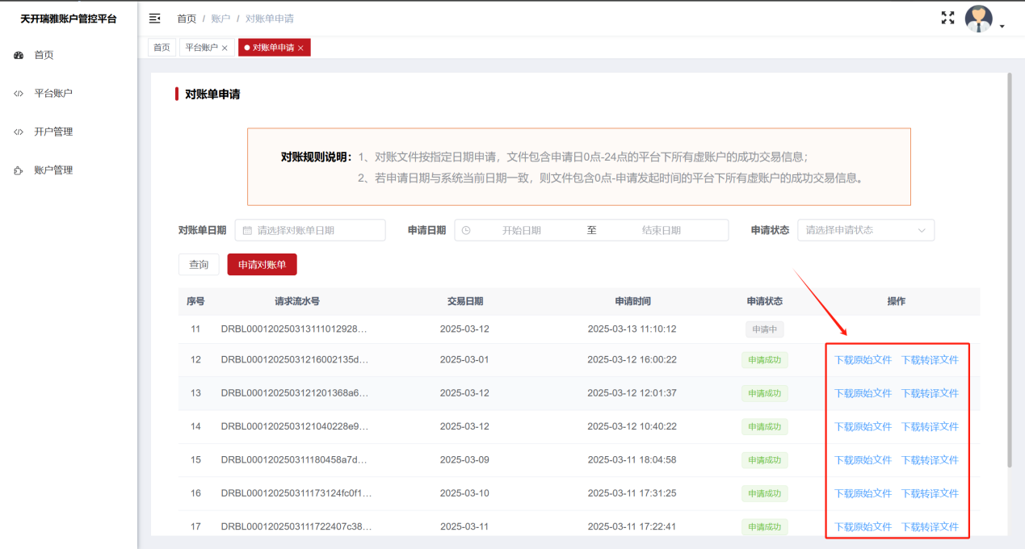Image resolution: width=1025 pixels, height=549 pixels.
Task: Click the 账户管理 sidebar icon
Action: point(19,170)
